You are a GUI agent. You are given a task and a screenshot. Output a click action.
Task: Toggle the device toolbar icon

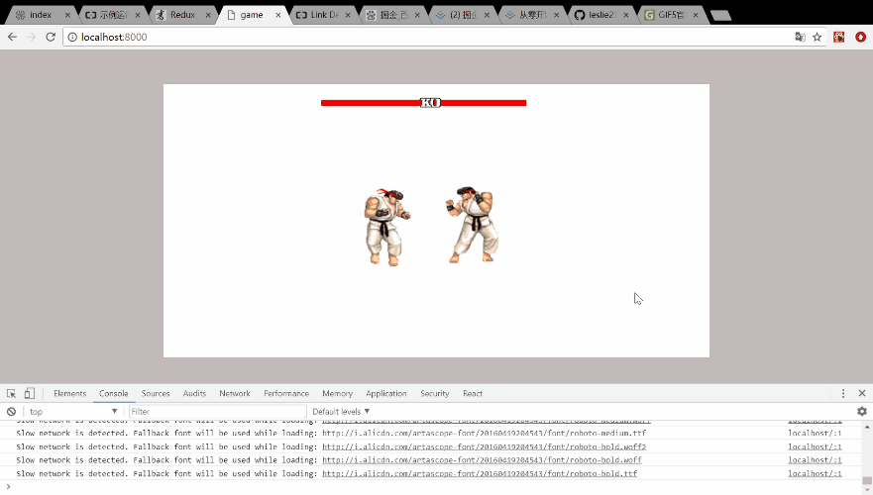[x=29, y=393]
